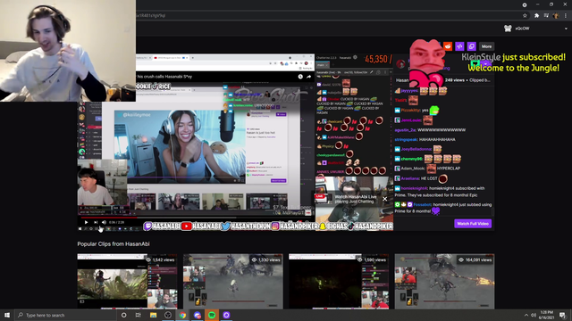Open the taskbar volume control
The height and width of the screenshot is (321, 572).
coord(534,315)
